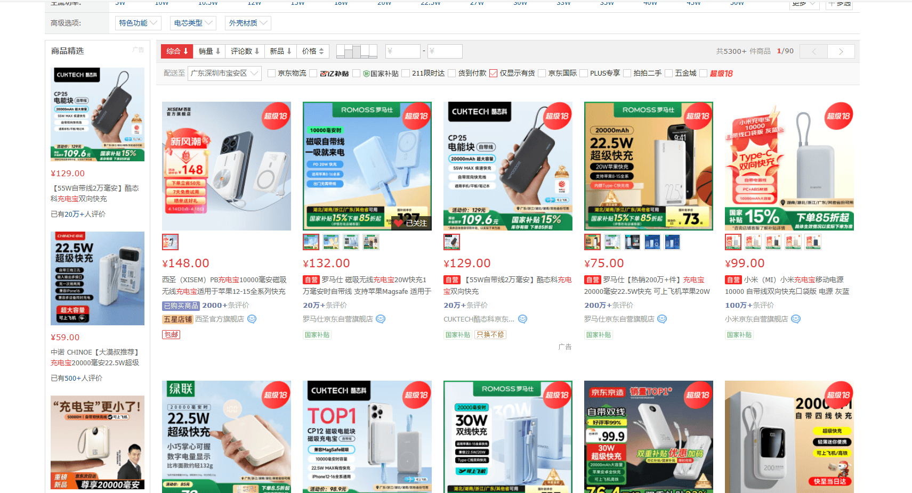The height and width of the screenshot is (493, 912).
Task: Click the chat bubble icon beside CUKTECH酷态科京东 shop
Action: point(523,319)
